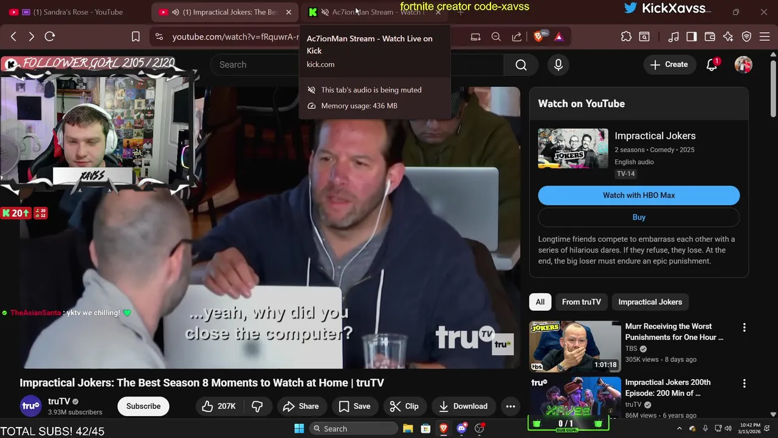Open Discord from taskbar
Screen dimensions: 778x438
point(461,429)
